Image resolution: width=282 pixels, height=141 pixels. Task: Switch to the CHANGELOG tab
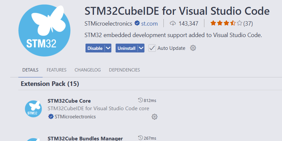(87, 70)
